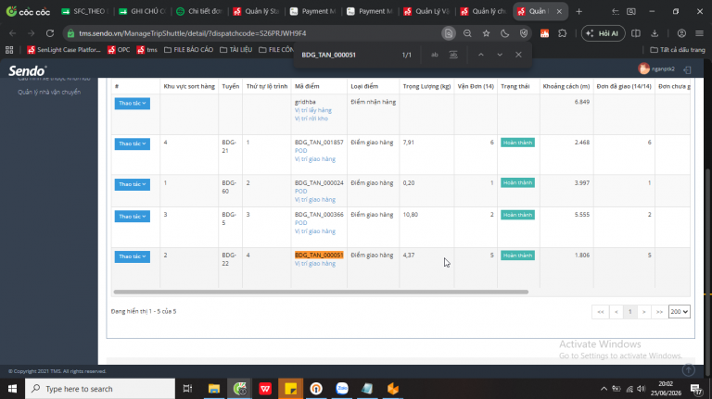Viewport: 712px width, 399px height.
Task: Go back with the browser back arrow
Action: [x=13, y=33]
